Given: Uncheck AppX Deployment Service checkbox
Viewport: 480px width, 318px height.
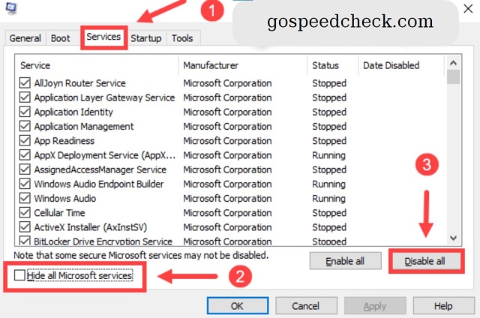Looking at the screenshot, I should point(25,154).
